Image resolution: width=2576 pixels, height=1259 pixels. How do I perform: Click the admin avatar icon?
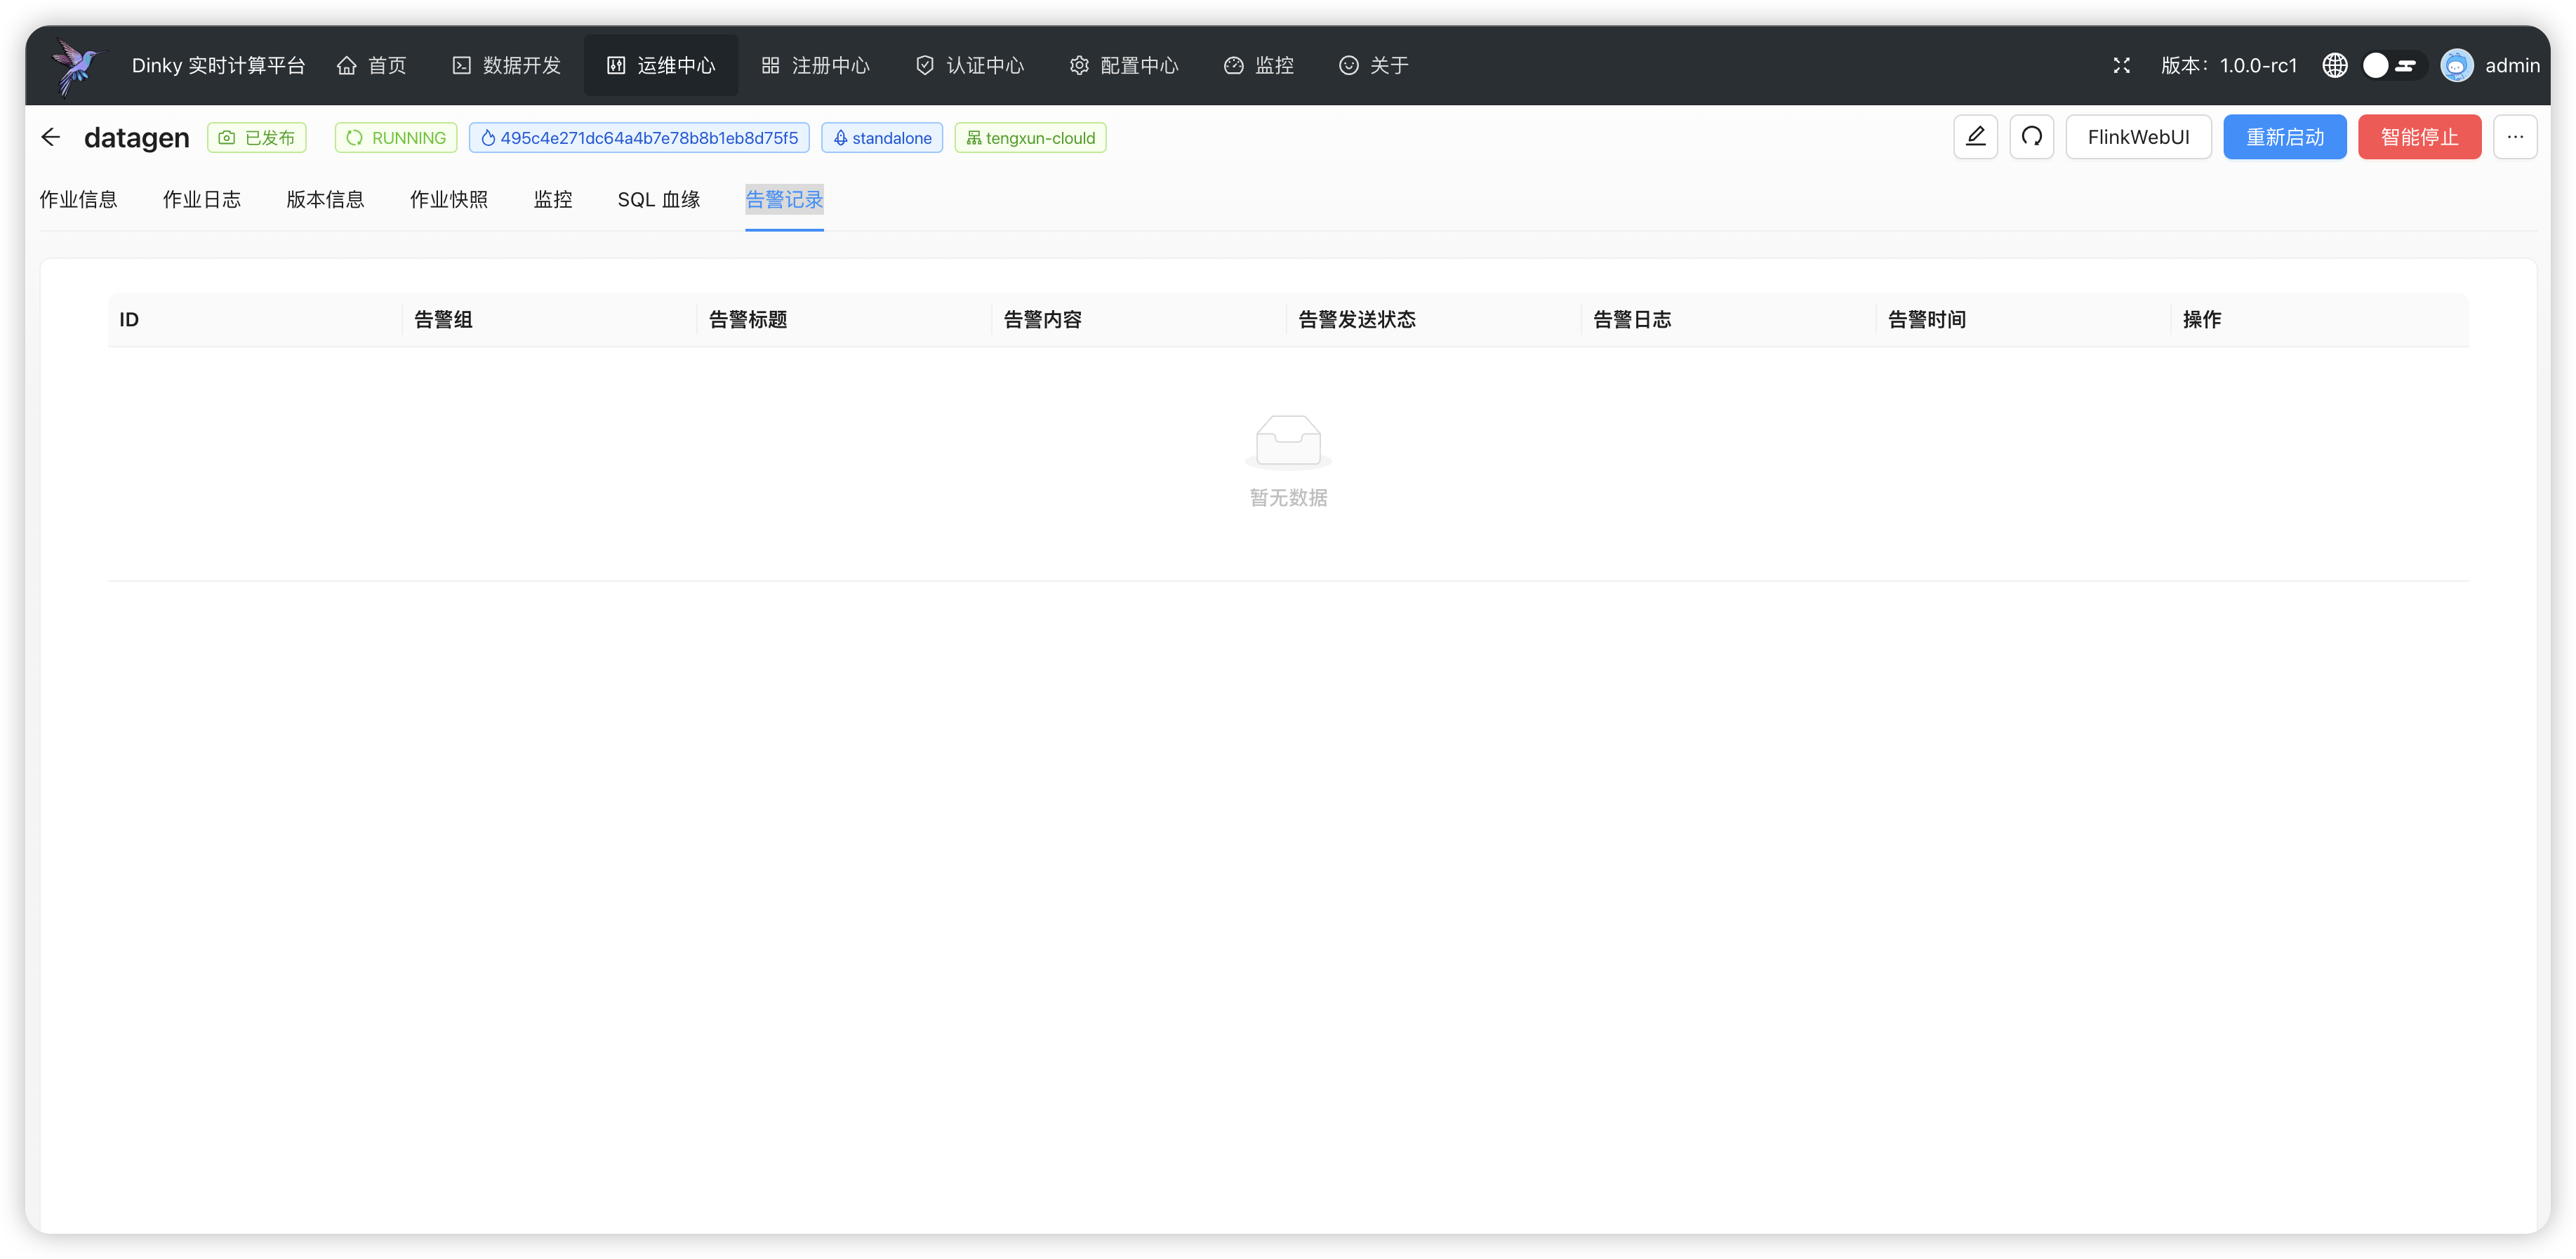pyautogui.click(x=2456, y=66)
